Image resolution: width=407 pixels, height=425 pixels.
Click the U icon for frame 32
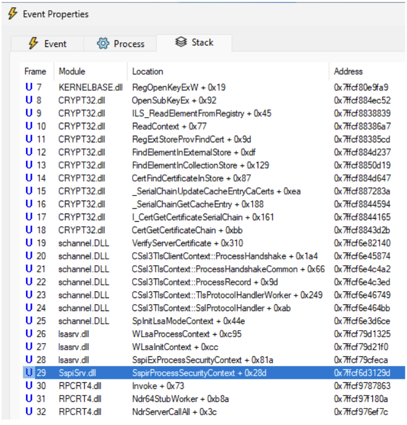click(29, 411)
